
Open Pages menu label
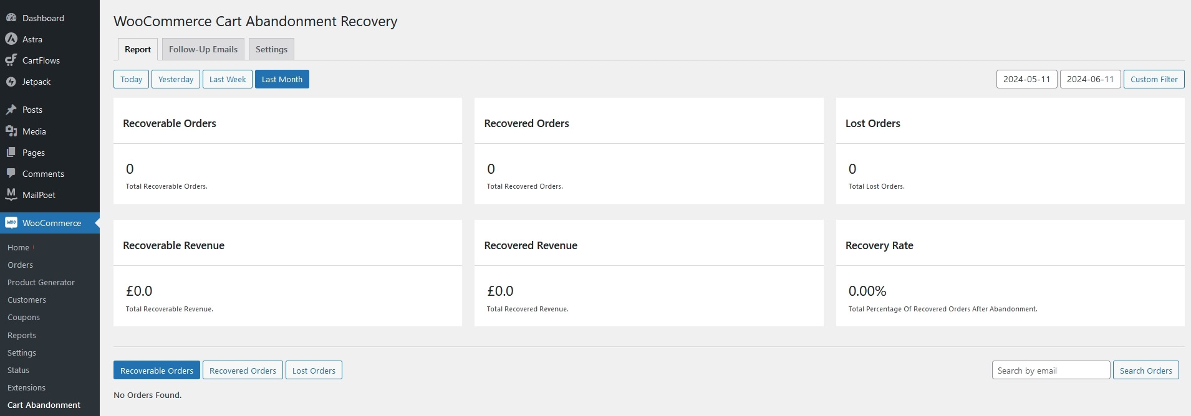34,153
